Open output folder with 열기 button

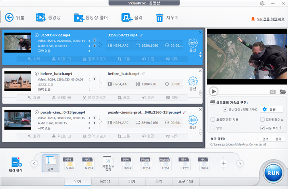coord(278,139)
